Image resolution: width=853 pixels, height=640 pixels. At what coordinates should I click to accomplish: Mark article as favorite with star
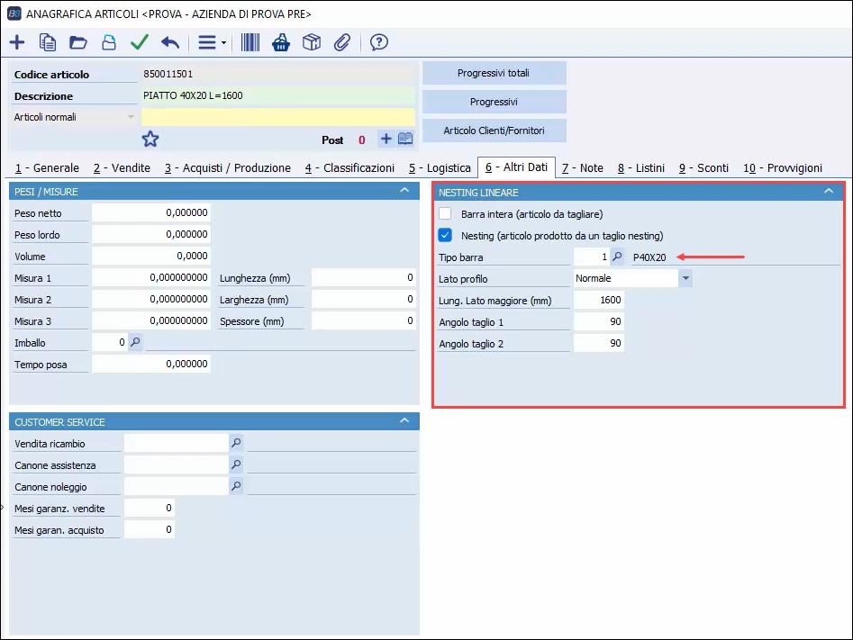150,139
